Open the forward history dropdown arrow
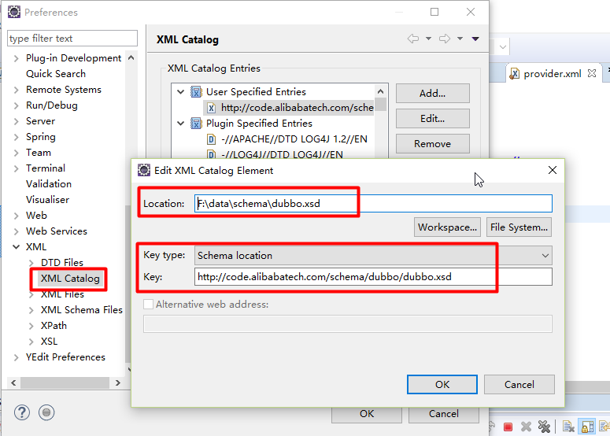Screen dimensions: 610x436 coord(460,39)
